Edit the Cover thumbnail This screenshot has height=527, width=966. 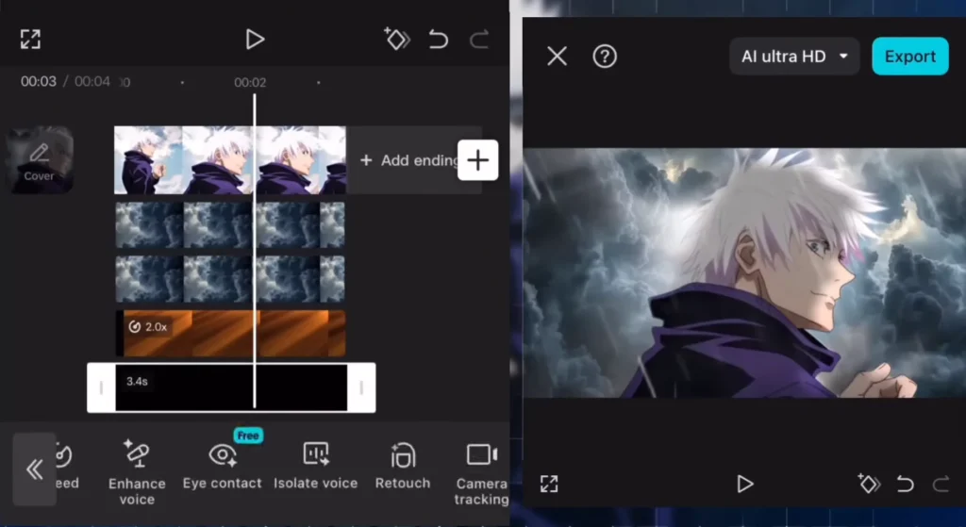tap(40, 160)
